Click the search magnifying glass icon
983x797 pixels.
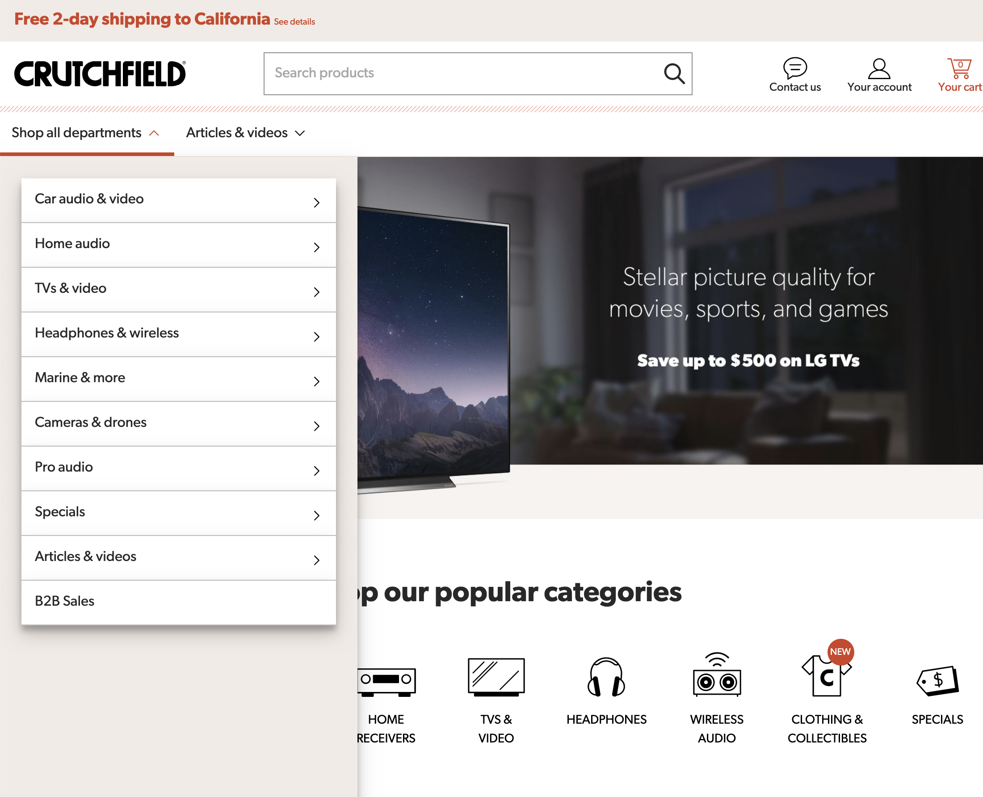tap(674, 73)
